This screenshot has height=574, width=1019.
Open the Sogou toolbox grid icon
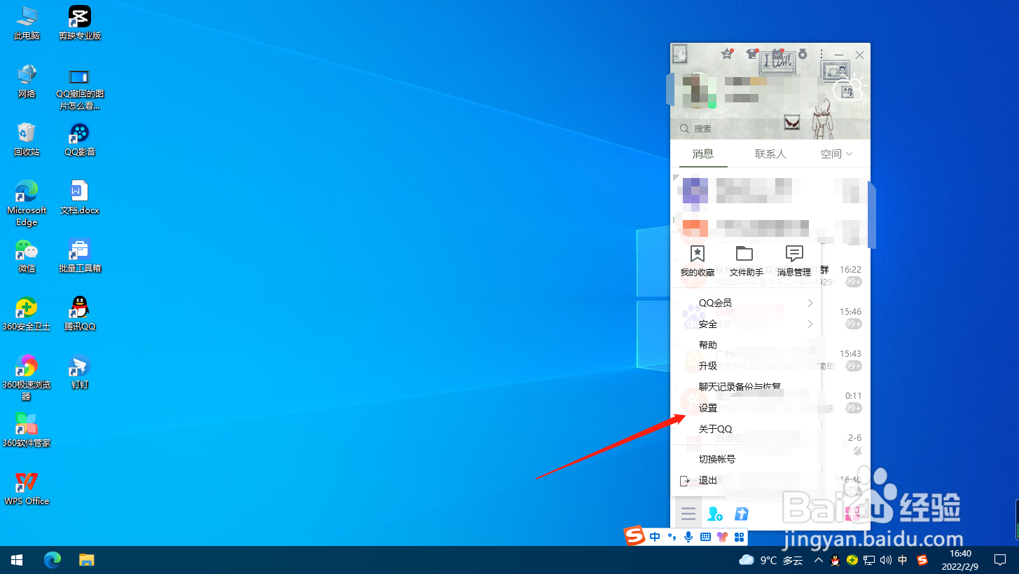point(738,538)
